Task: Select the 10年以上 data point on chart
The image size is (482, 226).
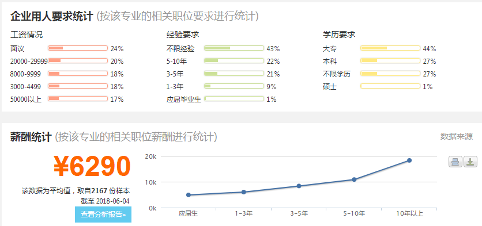Action: pos(409,160)
